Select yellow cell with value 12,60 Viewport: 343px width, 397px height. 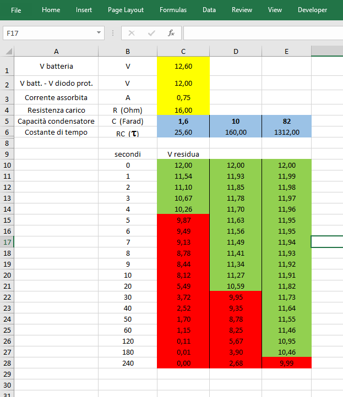[x=183, y=67]
